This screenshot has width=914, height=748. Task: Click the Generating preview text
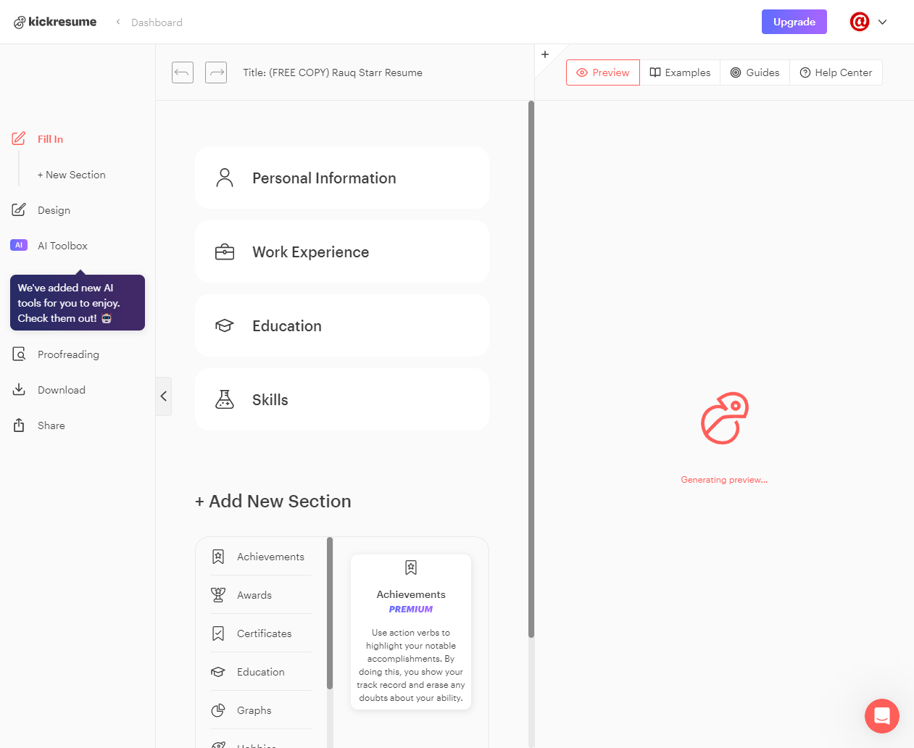point(724,480)
